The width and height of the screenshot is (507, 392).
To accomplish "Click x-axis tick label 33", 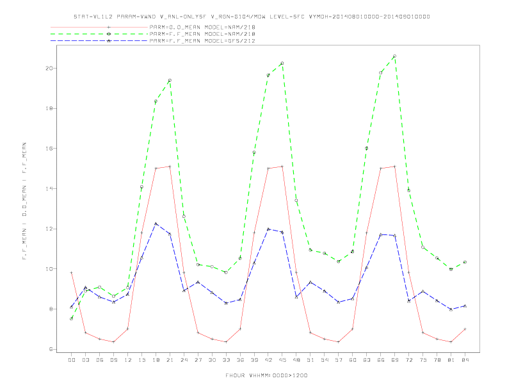I will tap(226, 360).
